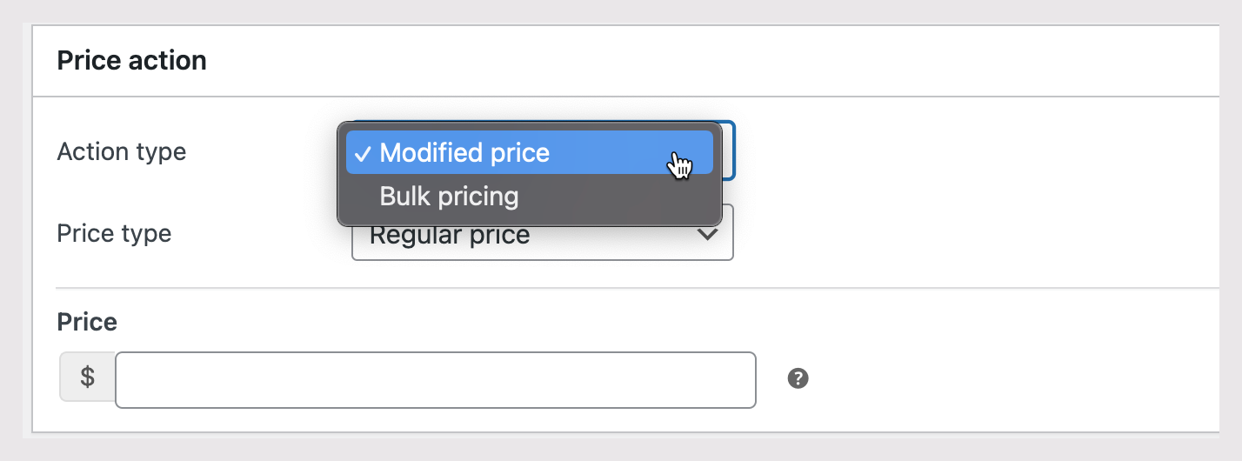The image size is (1242, 461).
Task: Focus the Price input field
Action: coord(435,380)
